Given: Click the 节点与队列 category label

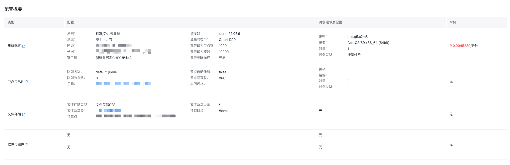Looking at the screenshot, I should [16, 82].
